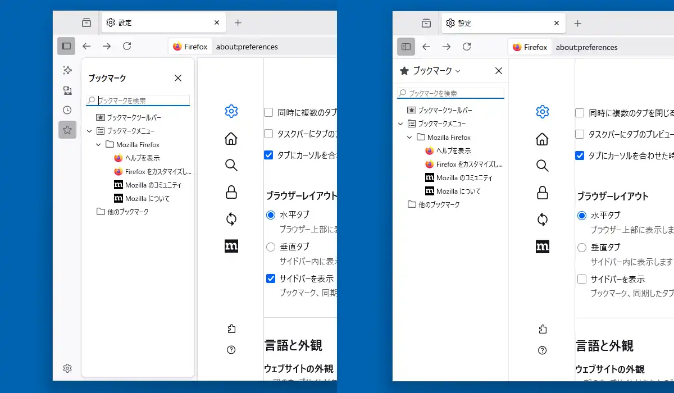The width and height of the screenshot is (674, 393).
Task: Go back in the left Firefox window
Action: coord(86,46)
